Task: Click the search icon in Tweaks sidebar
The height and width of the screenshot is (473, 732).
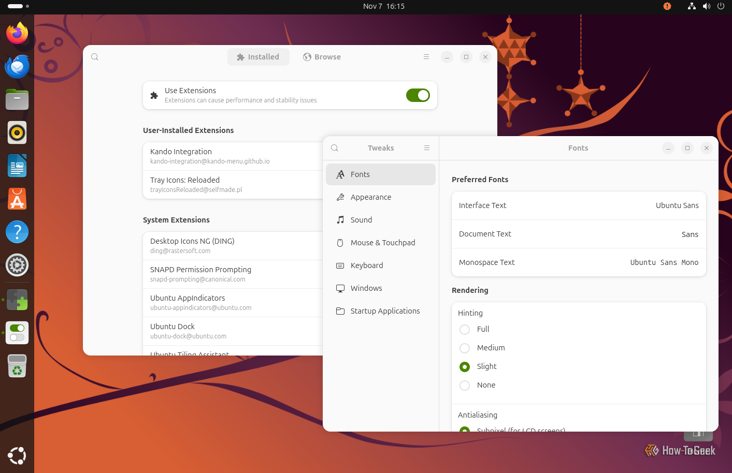Action: coord(335,148)
